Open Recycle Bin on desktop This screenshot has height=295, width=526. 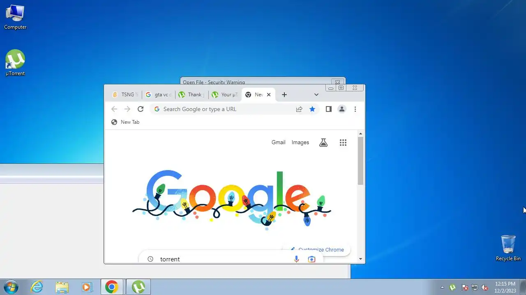coord(508,248)
